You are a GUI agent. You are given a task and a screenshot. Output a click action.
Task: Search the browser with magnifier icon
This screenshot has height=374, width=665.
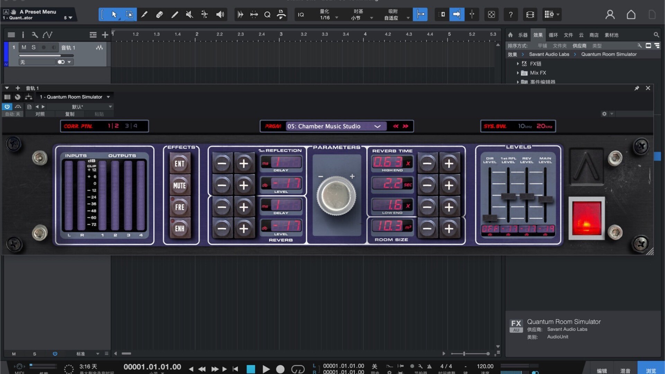[x=656, y=35]
